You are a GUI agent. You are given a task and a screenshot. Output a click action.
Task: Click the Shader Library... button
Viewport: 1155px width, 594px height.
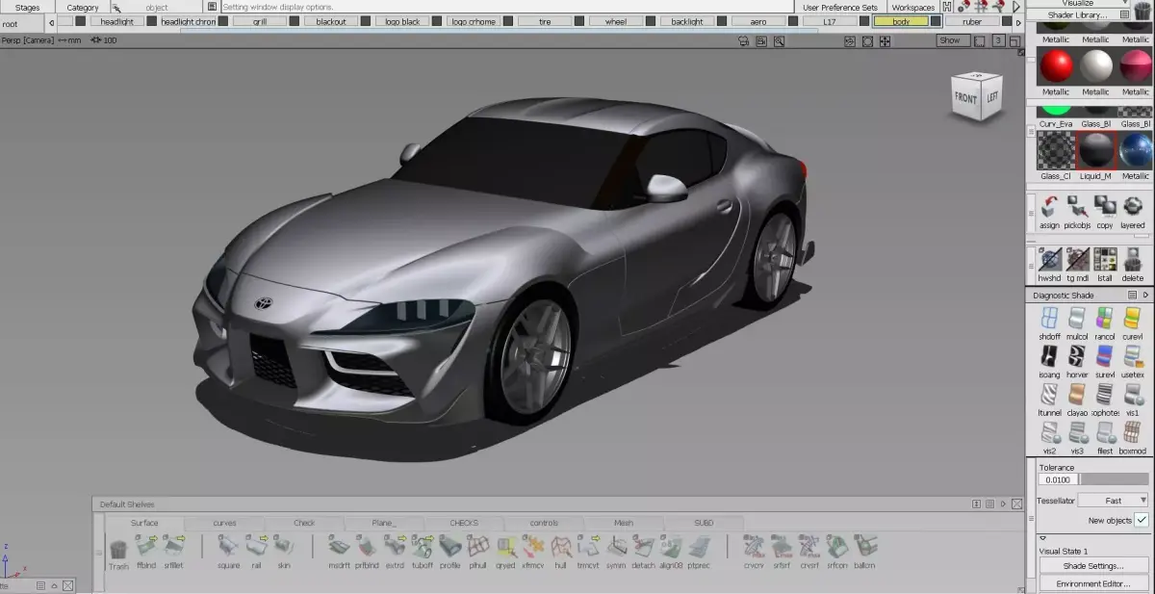pyautogui.click(x=1076, y=15)
